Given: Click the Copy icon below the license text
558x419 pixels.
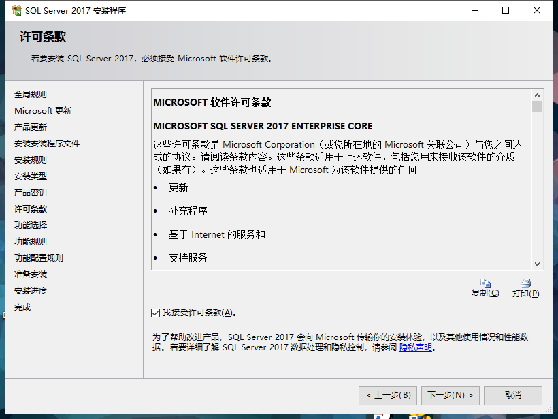Looking at the screenshot, I should pos(485,283).
